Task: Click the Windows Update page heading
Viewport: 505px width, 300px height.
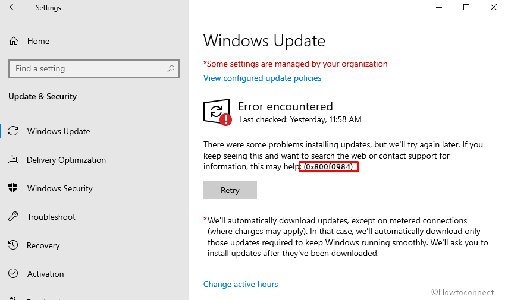Action: pyautogui.click(x=264, y=41)
